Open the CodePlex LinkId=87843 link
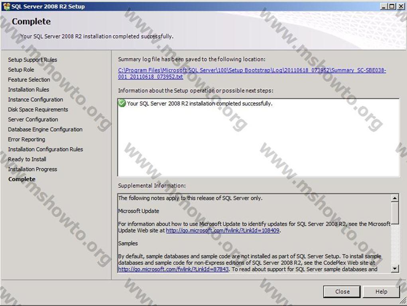 (173, 269)
